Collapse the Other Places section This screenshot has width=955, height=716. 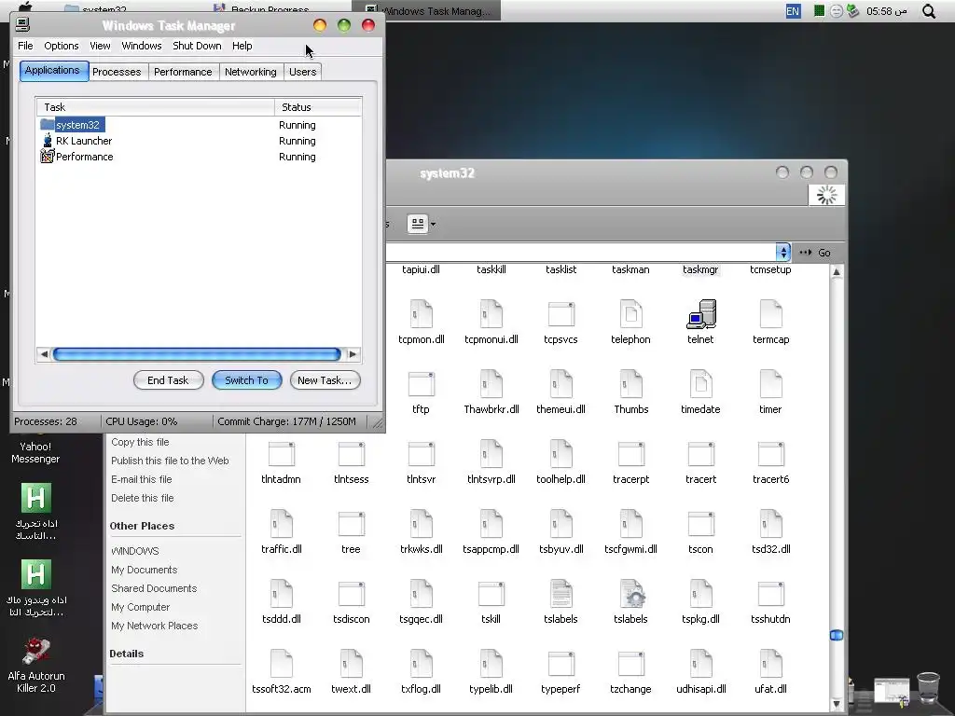[142, 526]
